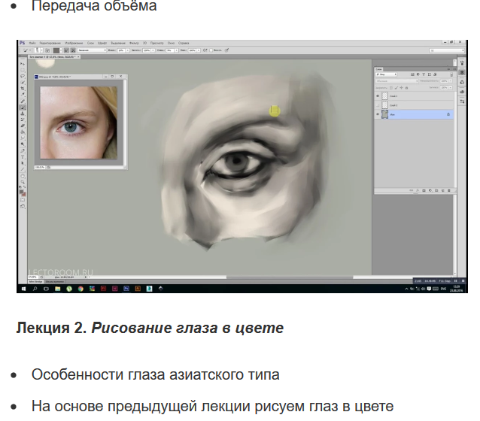Click the options bar brush color swatch
This screenshot has width=480, height=421.
[x=56, y=50]
